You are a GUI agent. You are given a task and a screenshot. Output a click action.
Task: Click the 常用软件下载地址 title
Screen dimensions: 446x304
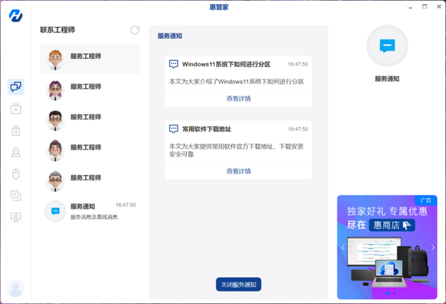pyautogui.click(x=206, y=129)
